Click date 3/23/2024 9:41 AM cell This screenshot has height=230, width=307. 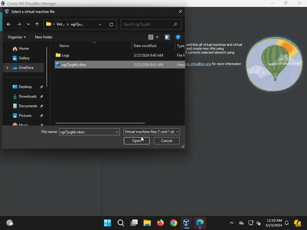[x=148, y=65]
